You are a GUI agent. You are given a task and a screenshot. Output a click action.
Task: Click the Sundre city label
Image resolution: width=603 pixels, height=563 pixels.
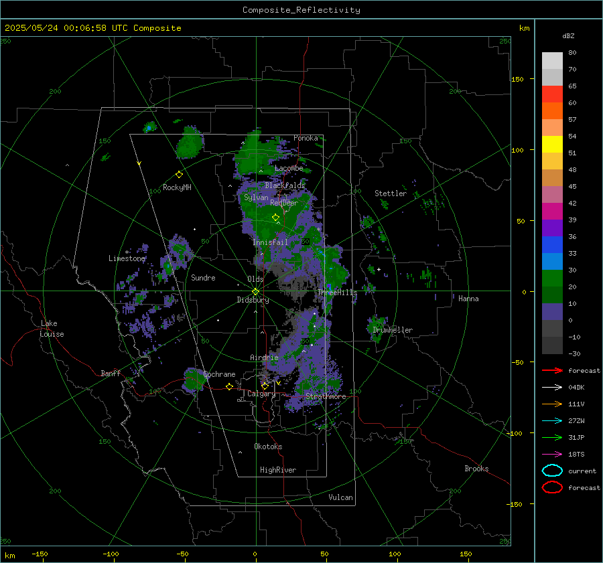click(x=203, y=278)
